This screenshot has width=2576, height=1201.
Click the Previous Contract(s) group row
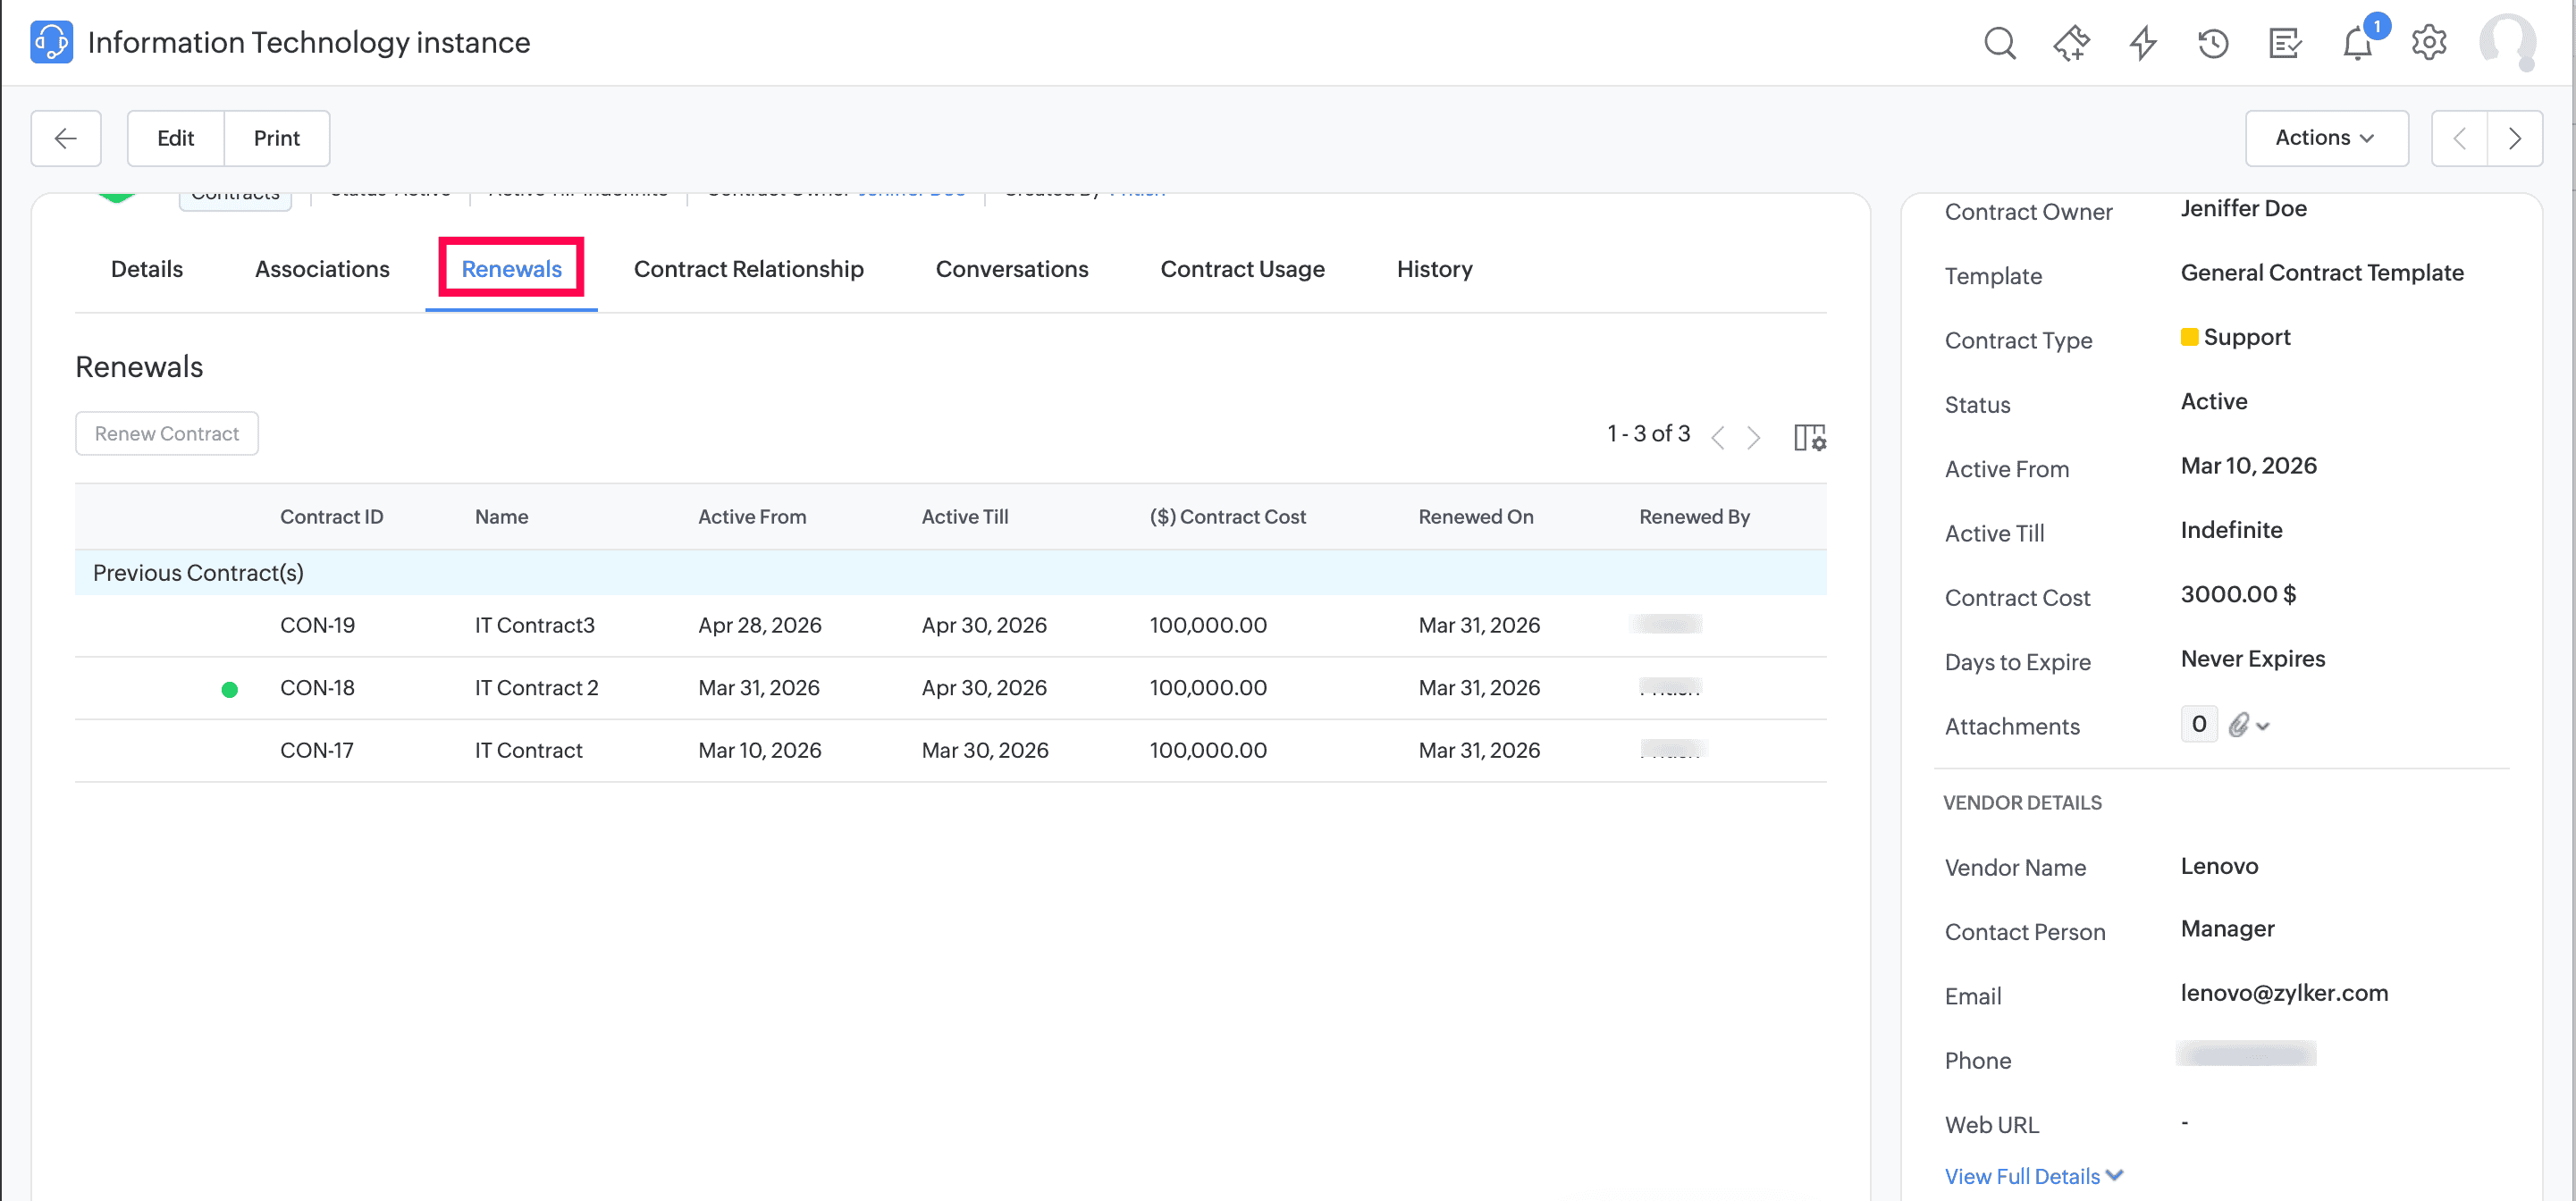tap(950, 572)
